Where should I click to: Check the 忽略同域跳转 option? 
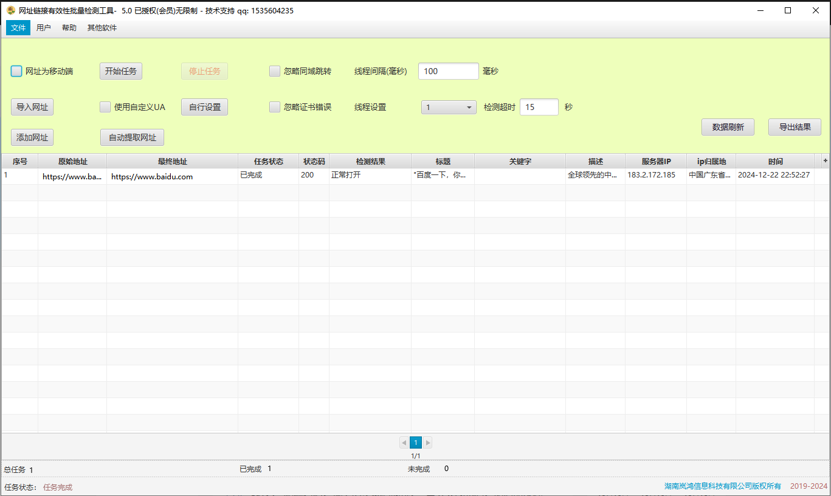(x=275, y=71)
